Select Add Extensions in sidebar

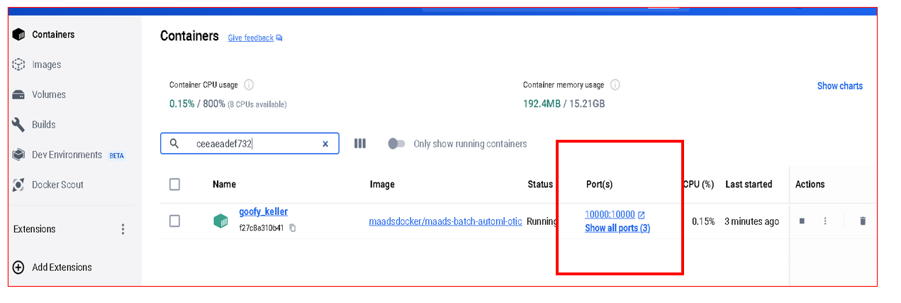click(62, 268)
